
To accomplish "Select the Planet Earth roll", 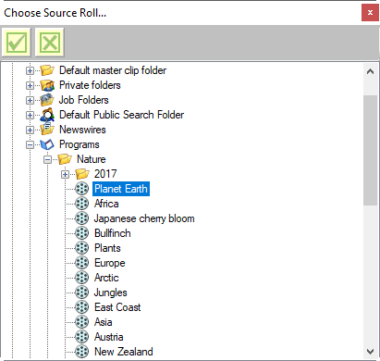I will 121,189.
